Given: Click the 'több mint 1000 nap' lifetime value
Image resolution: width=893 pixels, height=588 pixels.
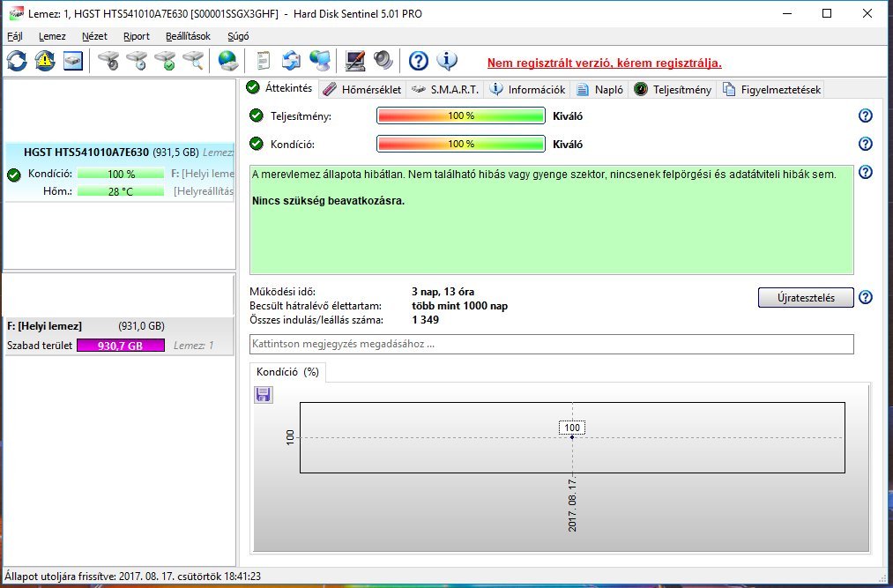Looking at the screenshot, I should (459, 306).
